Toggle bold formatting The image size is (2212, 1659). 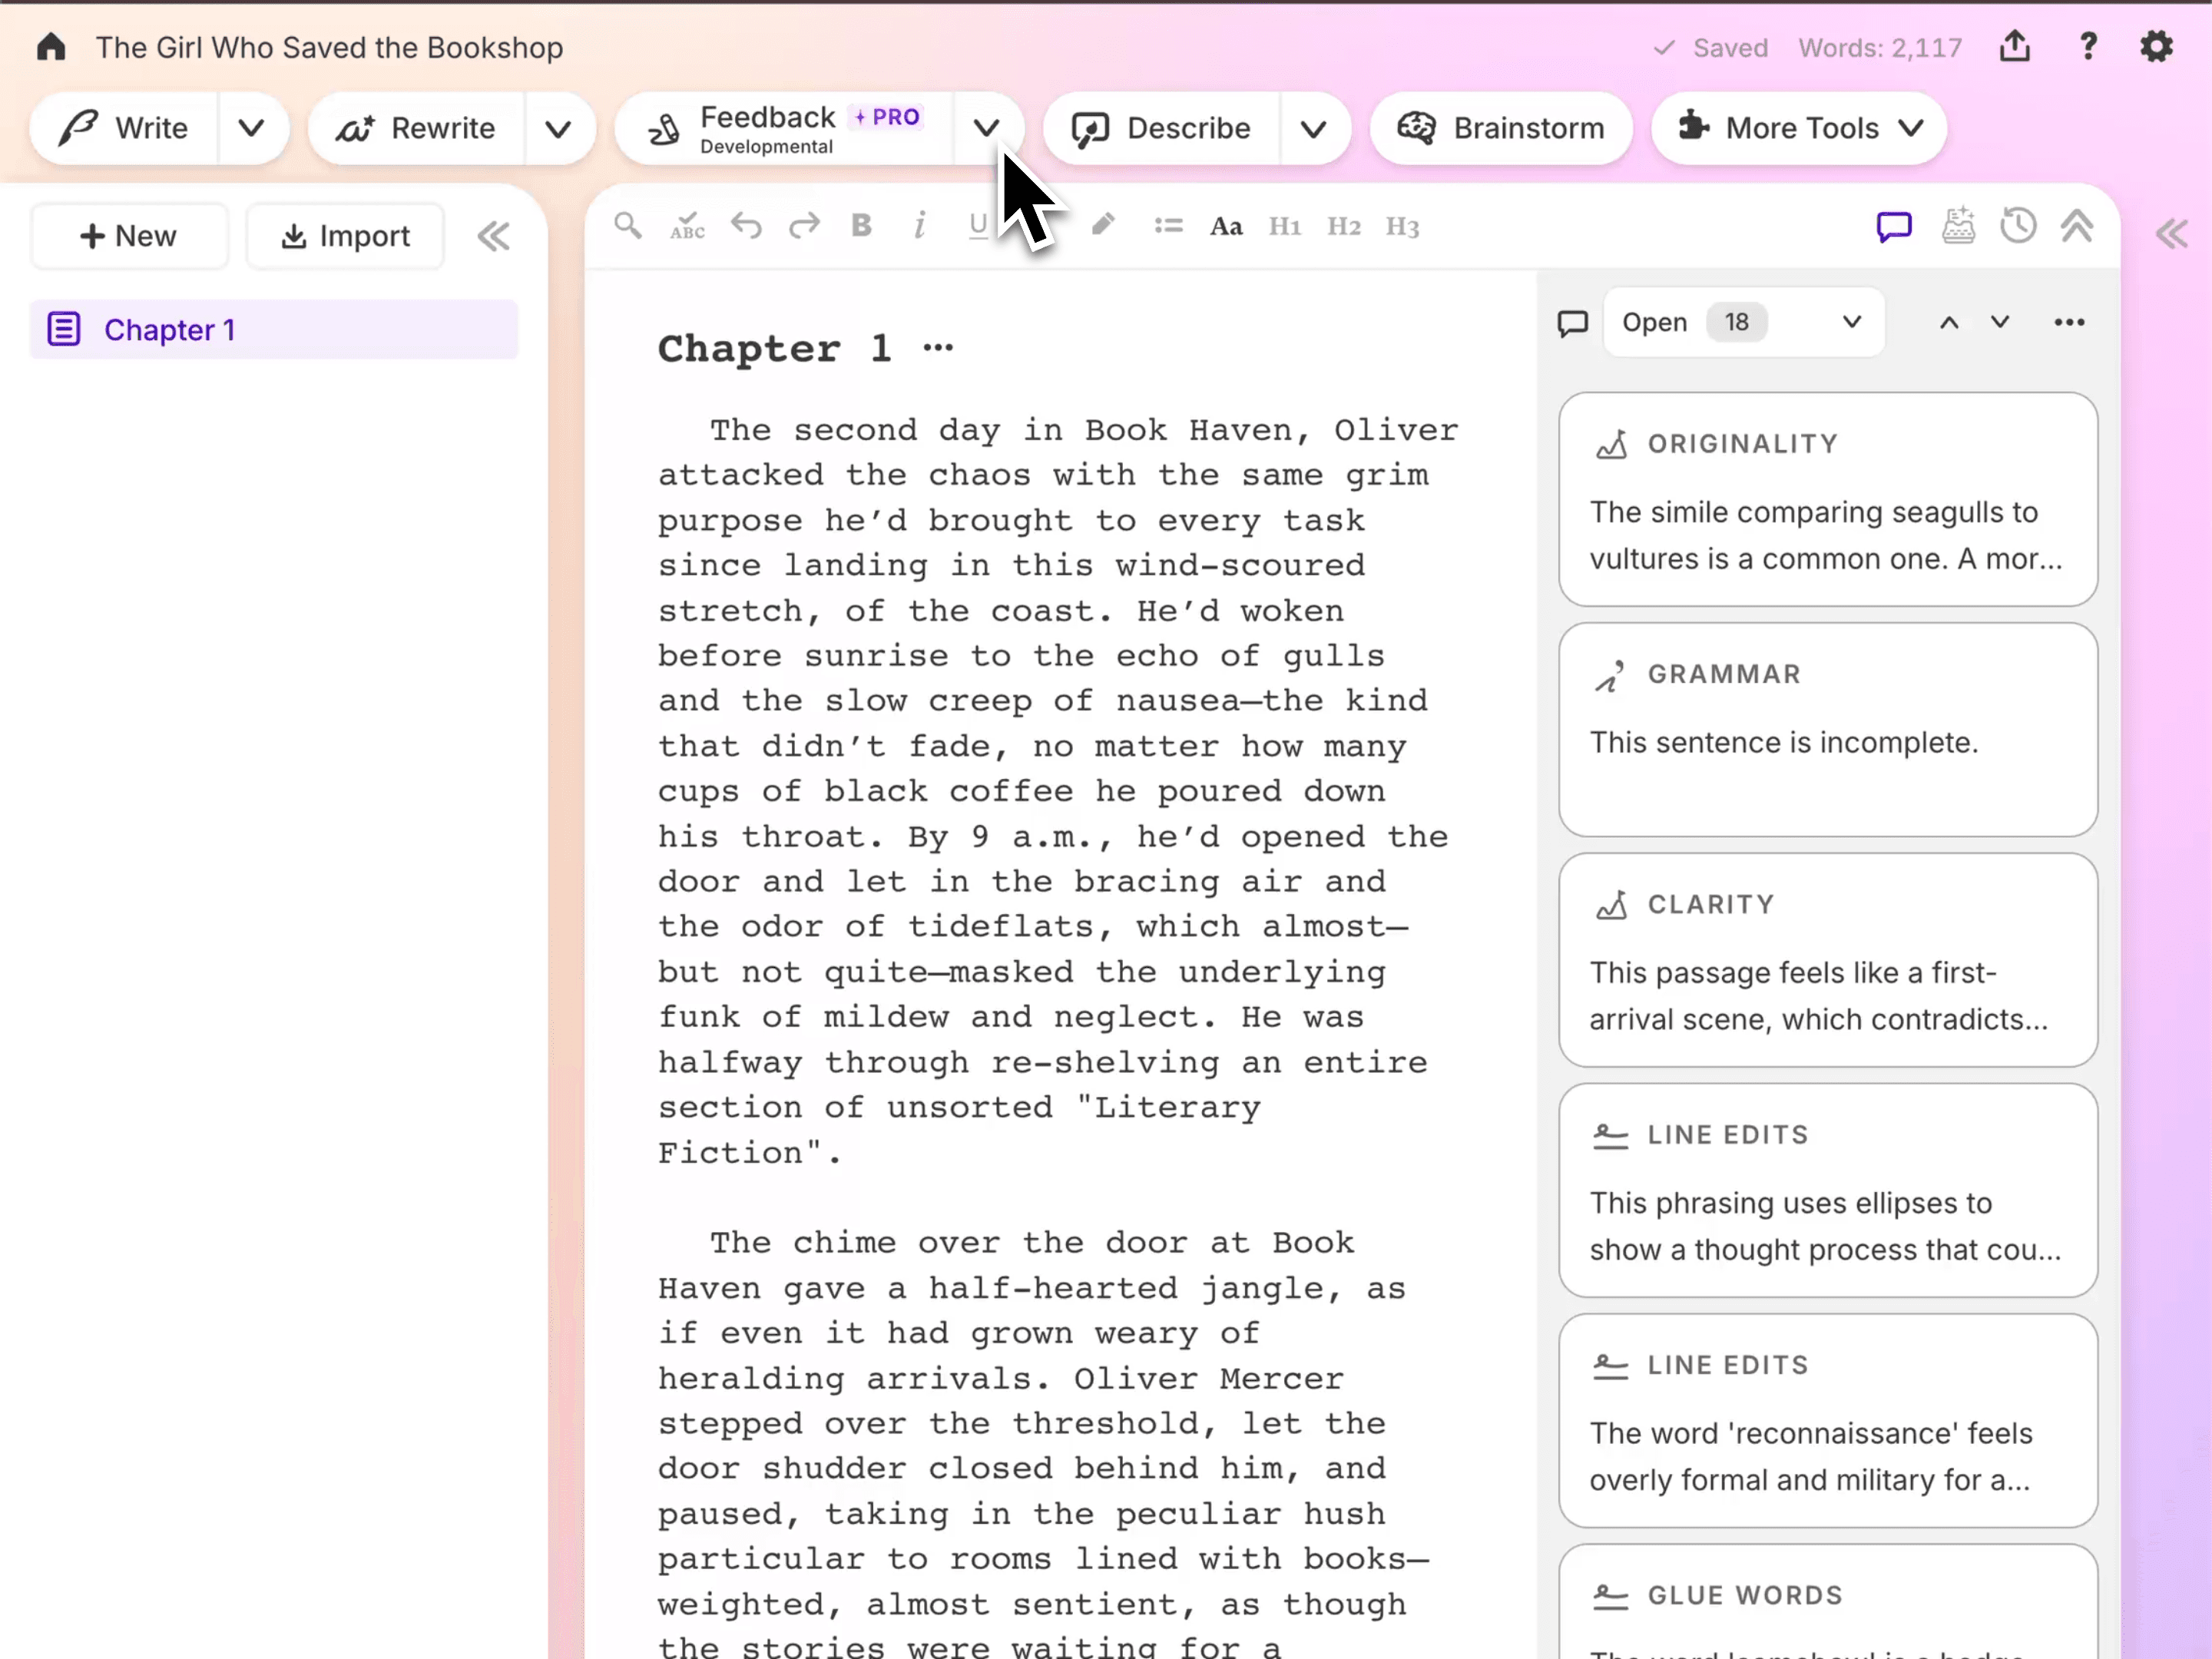pyautogui.click(x=861, y=226)
